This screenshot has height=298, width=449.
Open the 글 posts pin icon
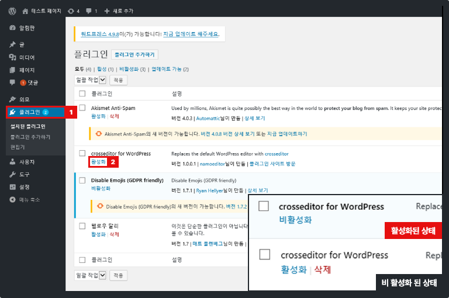pos(12,44)
